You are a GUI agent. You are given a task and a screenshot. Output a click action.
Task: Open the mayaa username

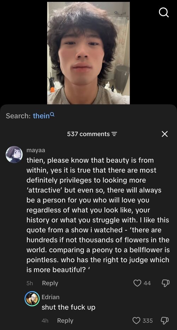[36, 150]
